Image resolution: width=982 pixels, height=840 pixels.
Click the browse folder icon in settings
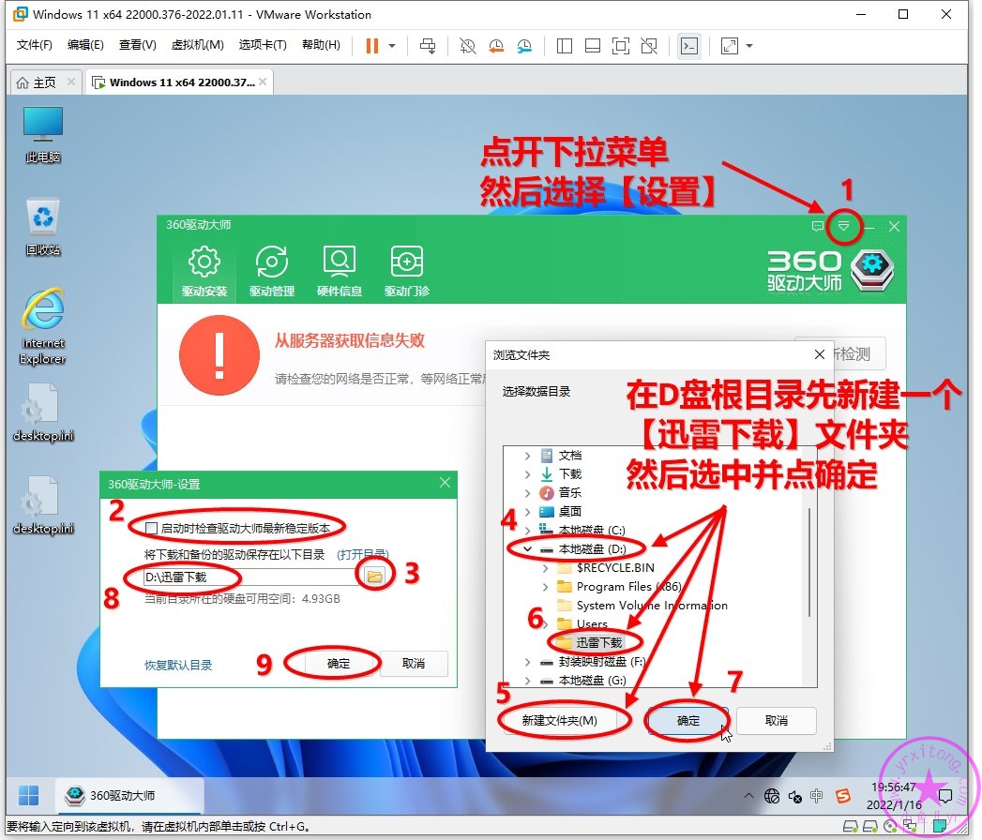[374, 576]
